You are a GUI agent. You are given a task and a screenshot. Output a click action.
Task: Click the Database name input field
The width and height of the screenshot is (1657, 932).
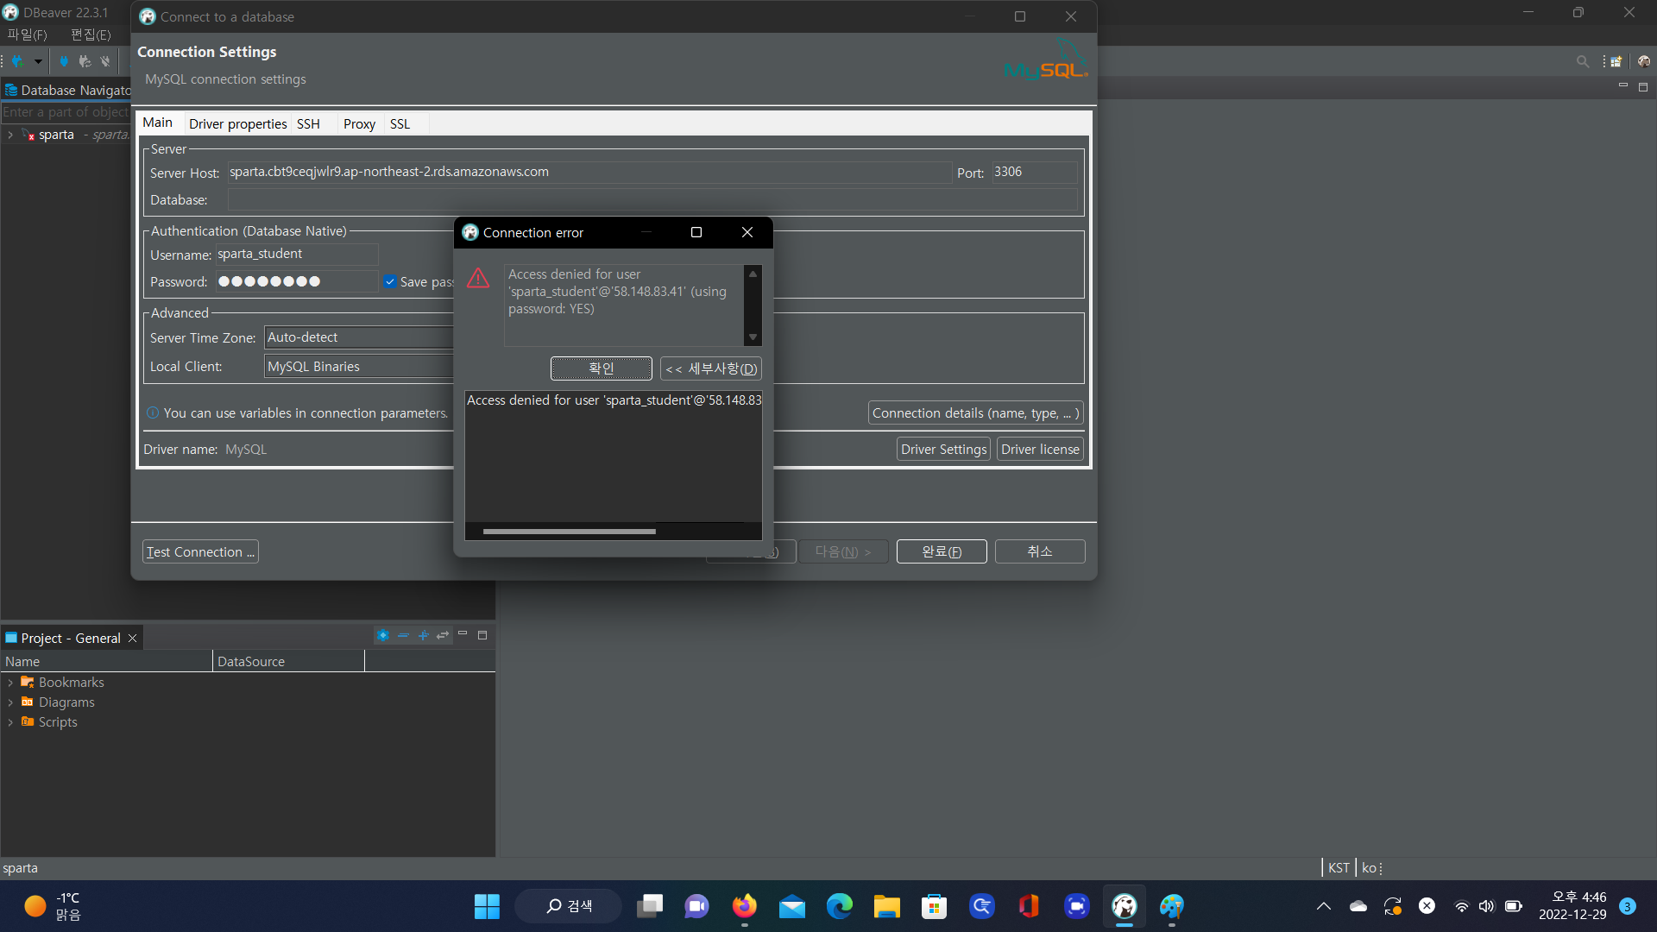(x=652, y=200)
